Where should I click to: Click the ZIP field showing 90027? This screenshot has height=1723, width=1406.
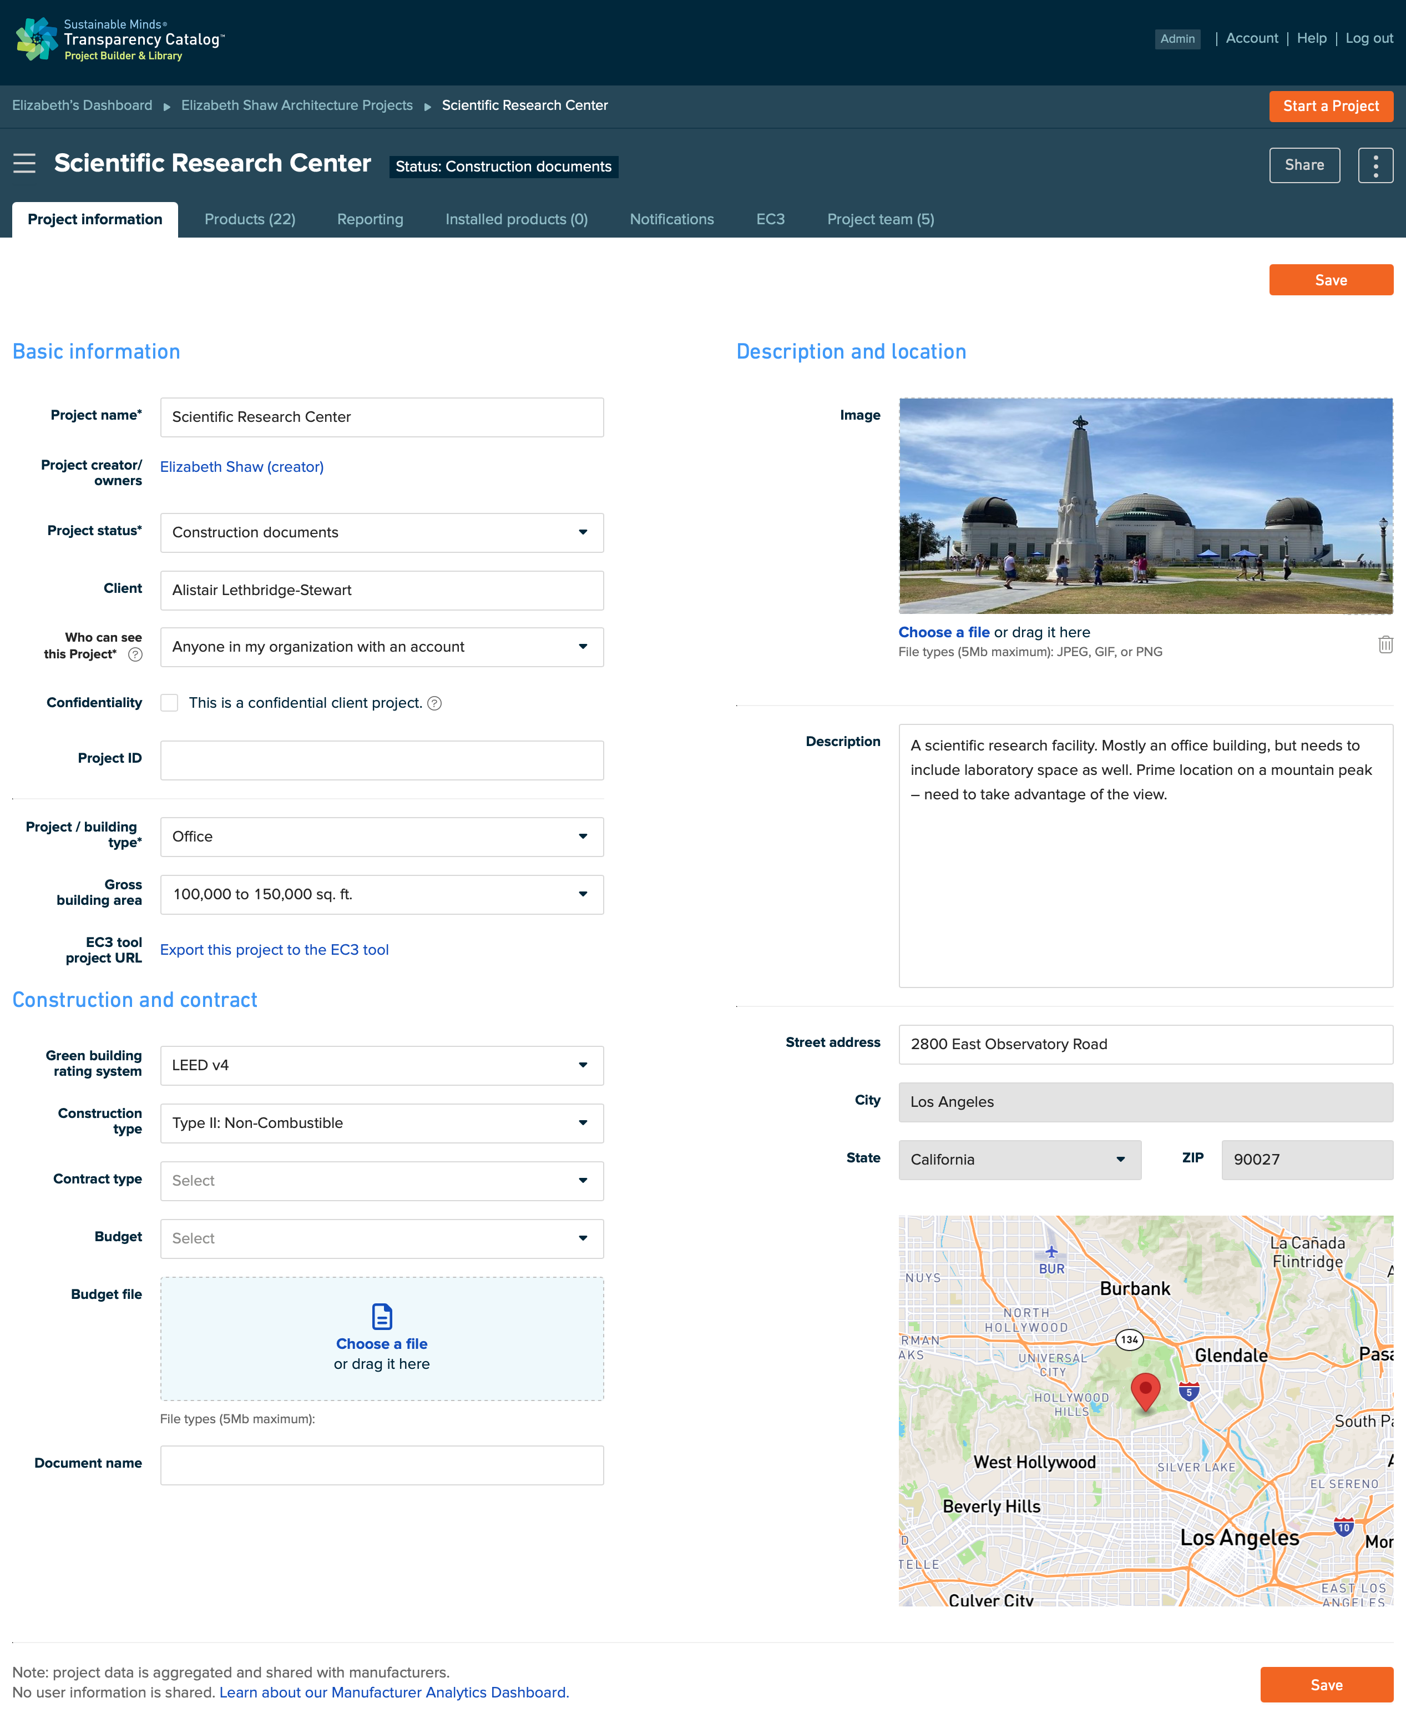(x=1306, y=1159)
